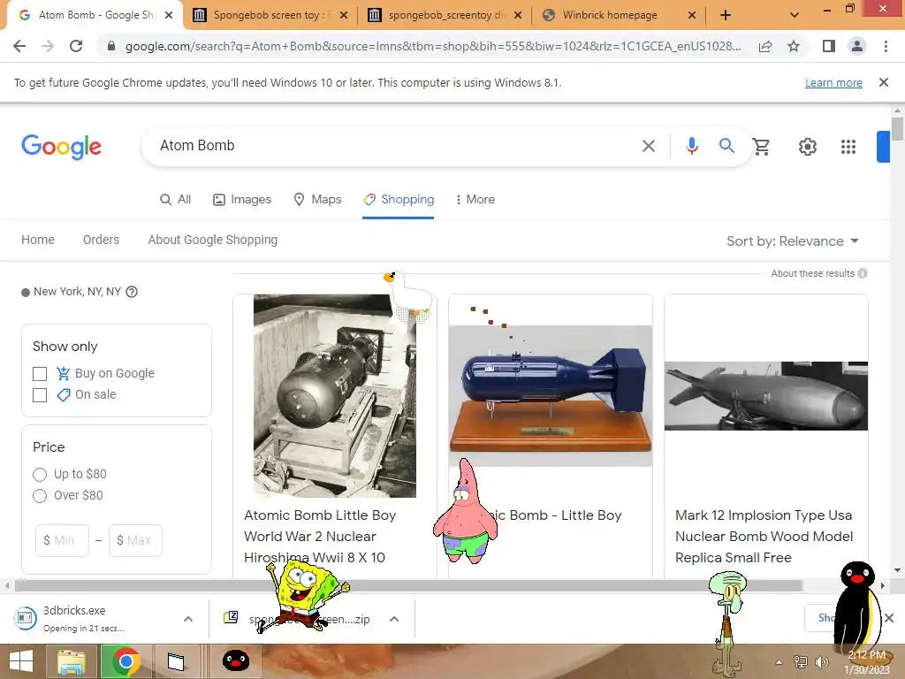Switch to the Images results tab
Screen dimensions: 905x679
[242, 199]
